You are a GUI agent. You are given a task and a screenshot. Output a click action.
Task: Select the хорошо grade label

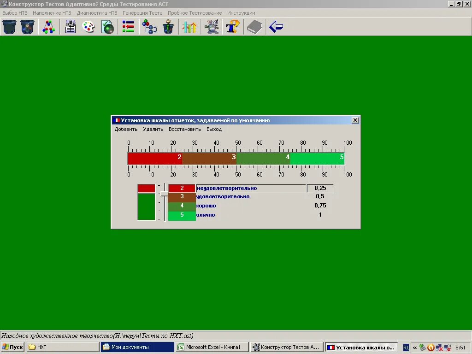[x=206, y=206]
